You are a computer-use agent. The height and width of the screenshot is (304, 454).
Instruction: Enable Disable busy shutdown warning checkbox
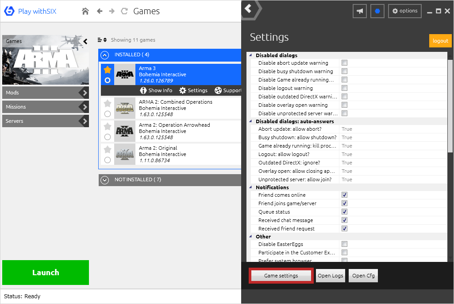(344, 71)
